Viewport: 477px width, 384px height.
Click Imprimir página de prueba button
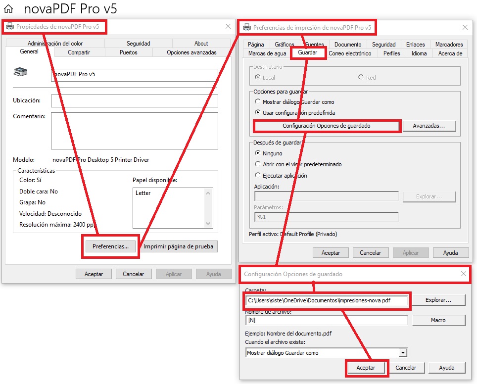(x=178, y=246)
